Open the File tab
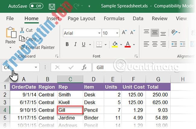196x129 pixels. 10,19
